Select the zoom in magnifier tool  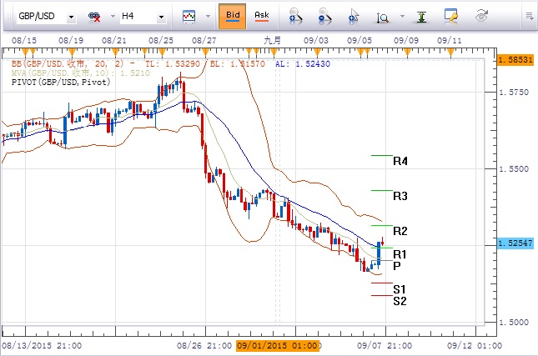pos(295,17)
